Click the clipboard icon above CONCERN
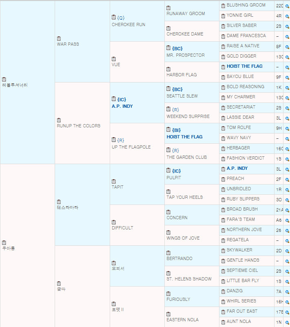 (168, 212)
